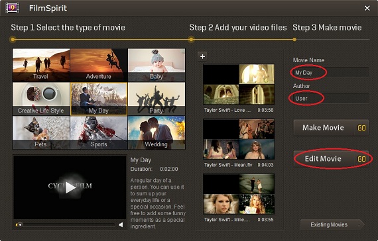Screen dimensions: 378x241
Task: Click the 0:03:55 clip duration text
Action: pos(265,220)
